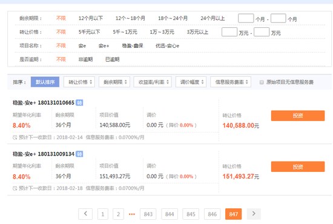
Task: Click clock icon beside 2018-02-18 payment date
Action: 15,188
